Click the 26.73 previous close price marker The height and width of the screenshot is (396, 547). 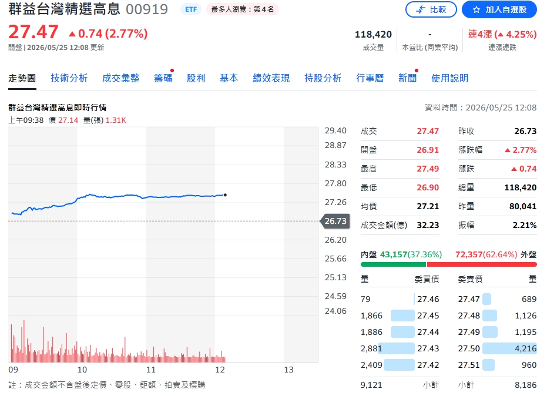tap(334, 221)
